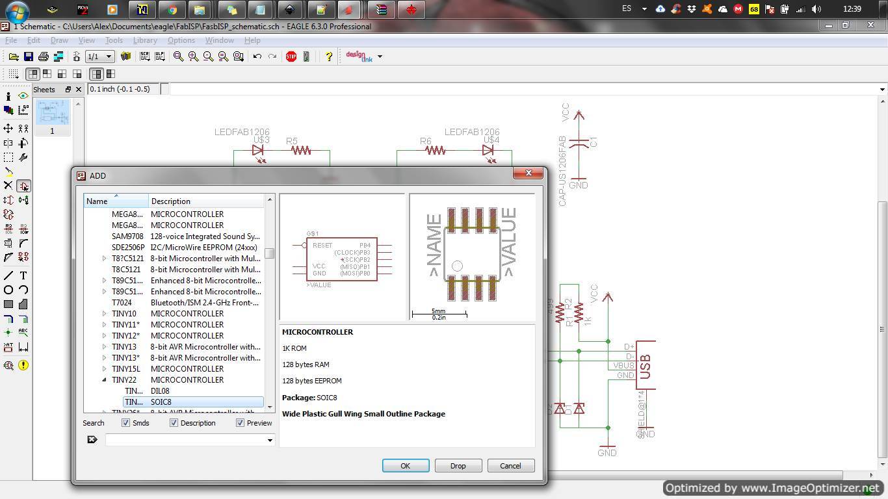The width and height of the screenshot is (888, 499).
Task: Run the ERC check tool
Action: [x=8, y=365]
